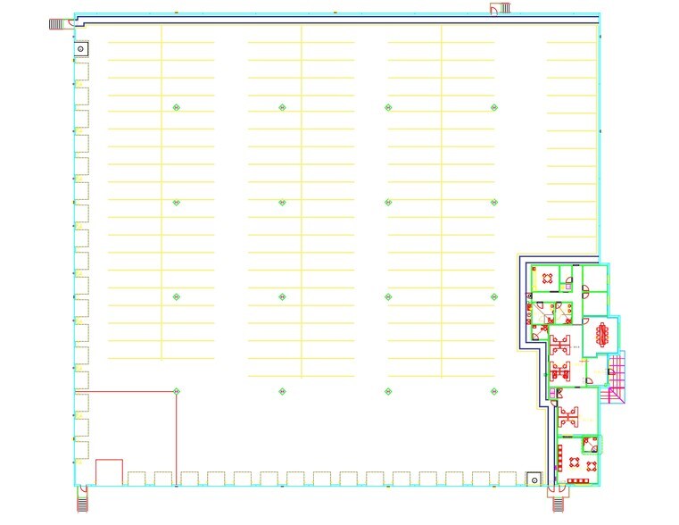Click the top-right green column marker
Screen dimensions: 679x525
[x=493, y=107]
